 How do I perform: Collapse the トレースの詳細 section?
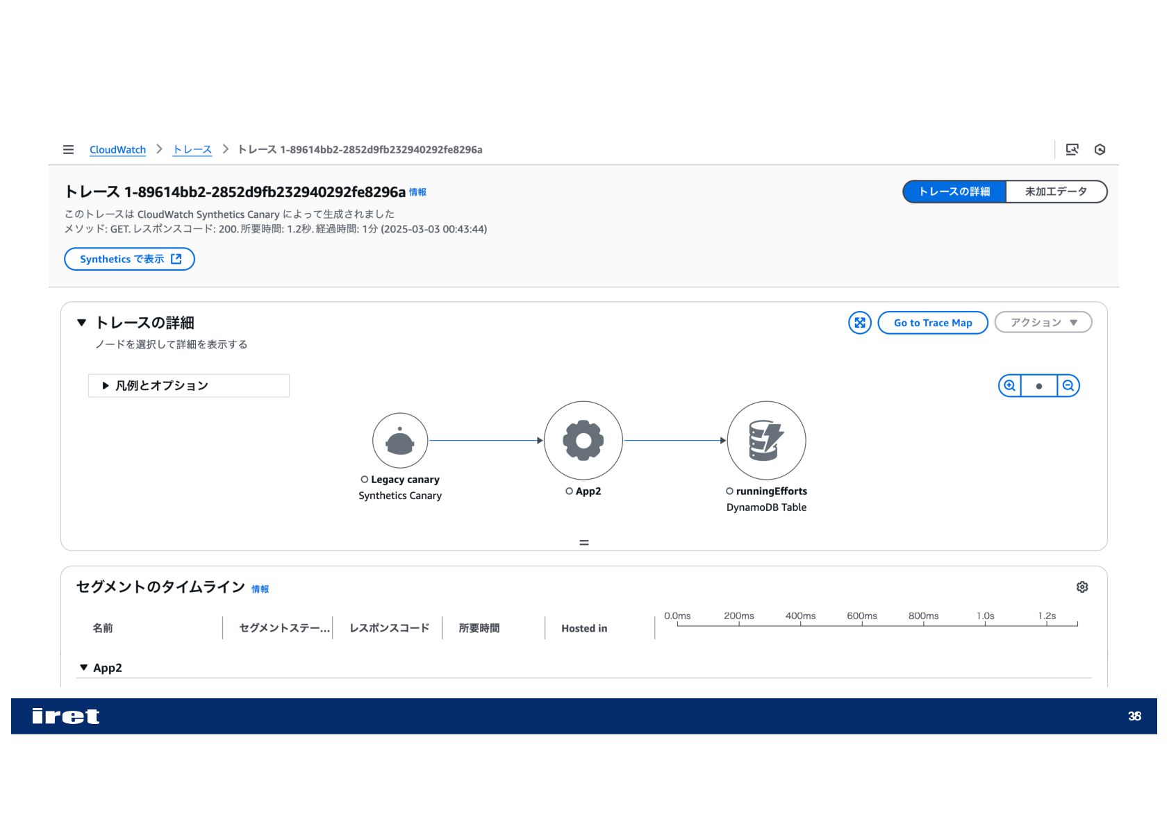pyautogui.click(x=82, y=323)
